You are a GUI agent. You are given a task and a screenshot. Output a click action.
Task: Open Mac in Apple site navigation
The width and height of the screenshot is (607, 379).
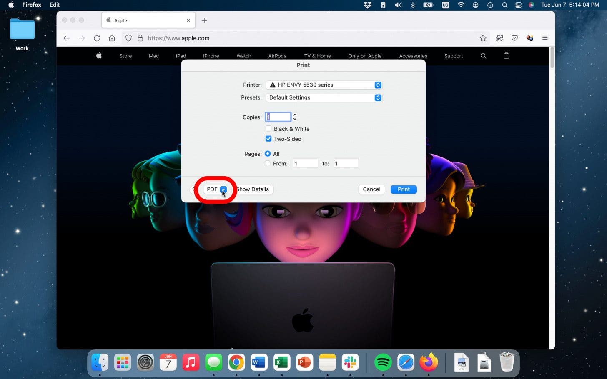154,56
